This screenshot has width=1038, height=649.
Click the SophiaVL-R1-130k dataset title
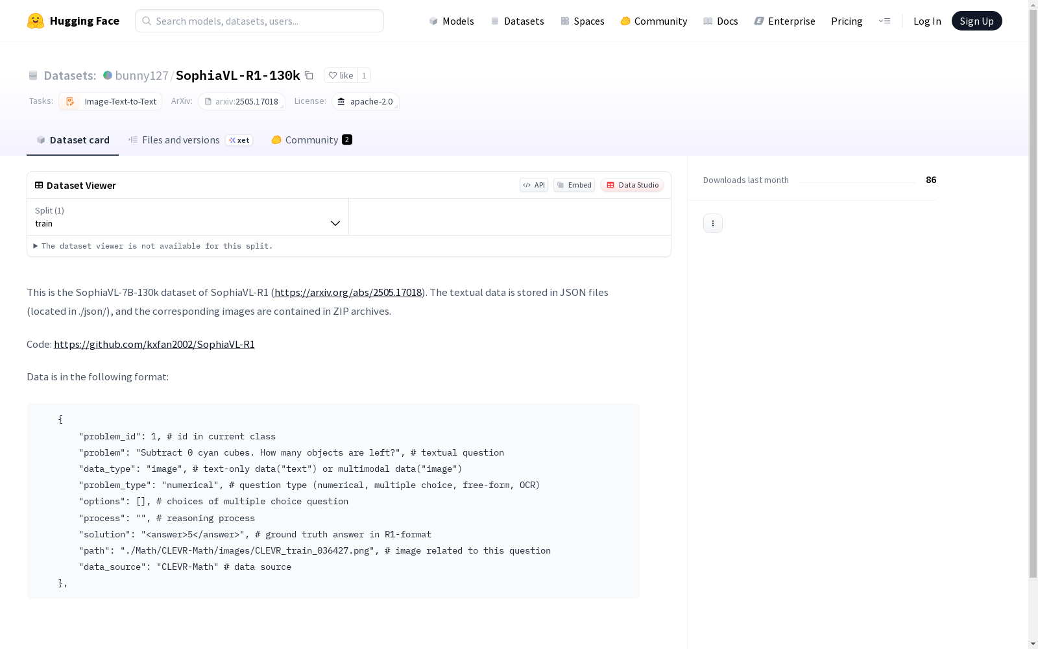pos(238,75)
